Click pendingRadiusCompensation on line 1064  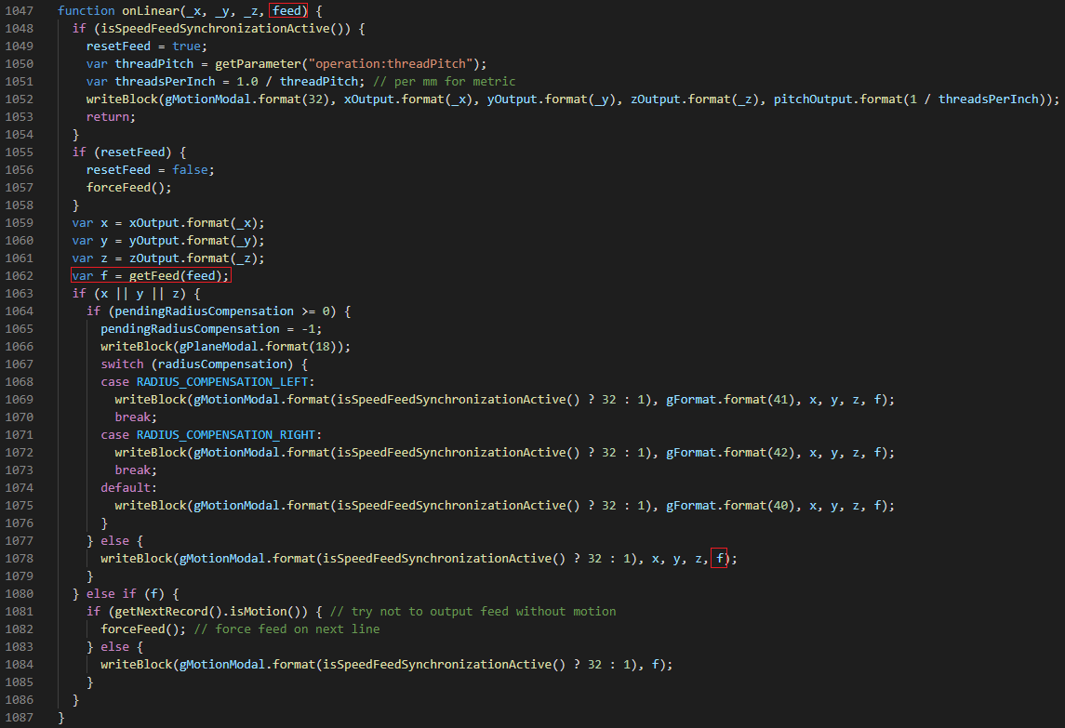click(x=205, y=311)
